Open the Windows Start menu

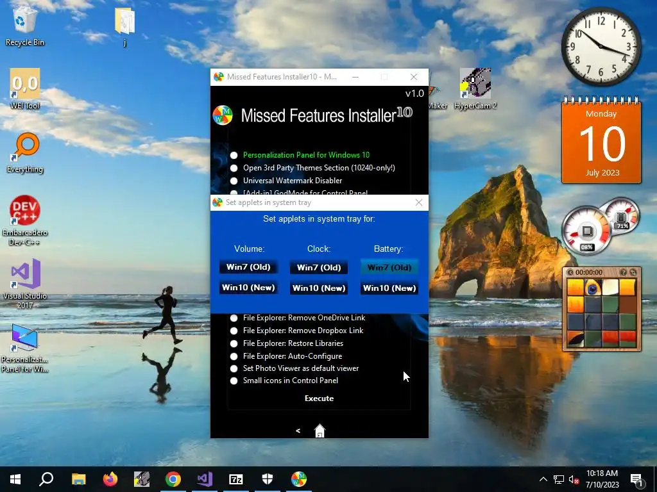(15, 479)
